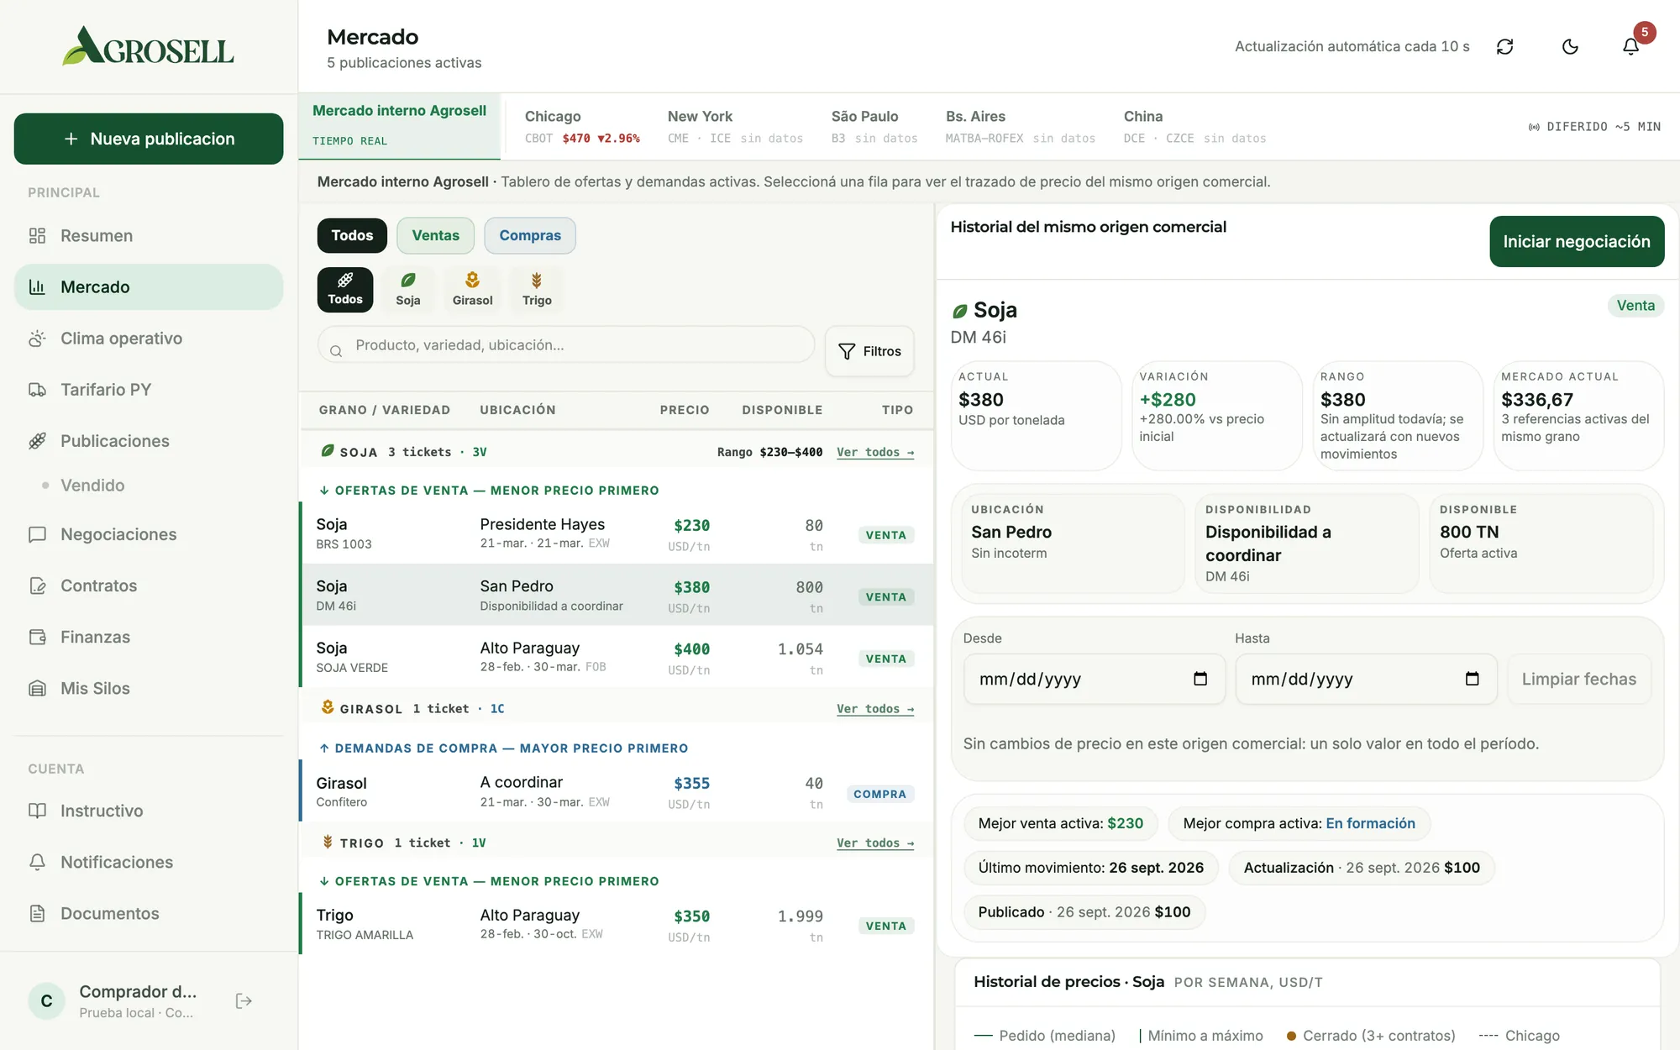Viewport: 1680px width, 1050px height.
Task: Open the Hasta date picker calendar icon
Action: 1472,679
